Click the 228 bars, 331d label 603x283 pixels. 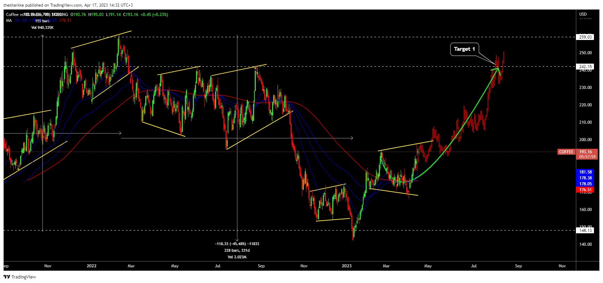pyautogui.click(x=237, y=250)
